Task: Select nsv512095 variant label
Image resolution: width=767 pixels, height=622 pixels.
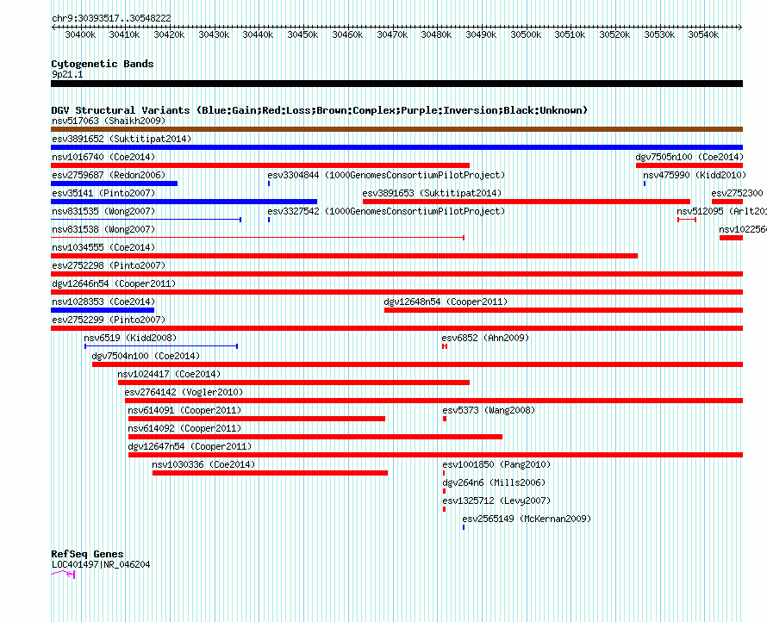Action: coord(721,211)
